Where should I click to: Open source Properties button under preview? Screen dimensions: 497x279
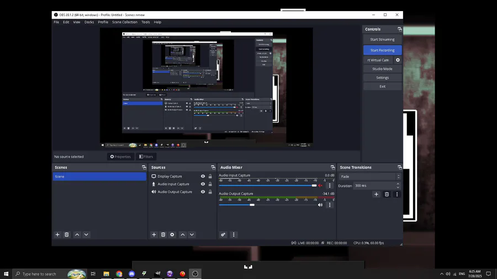tap(120, 157)
